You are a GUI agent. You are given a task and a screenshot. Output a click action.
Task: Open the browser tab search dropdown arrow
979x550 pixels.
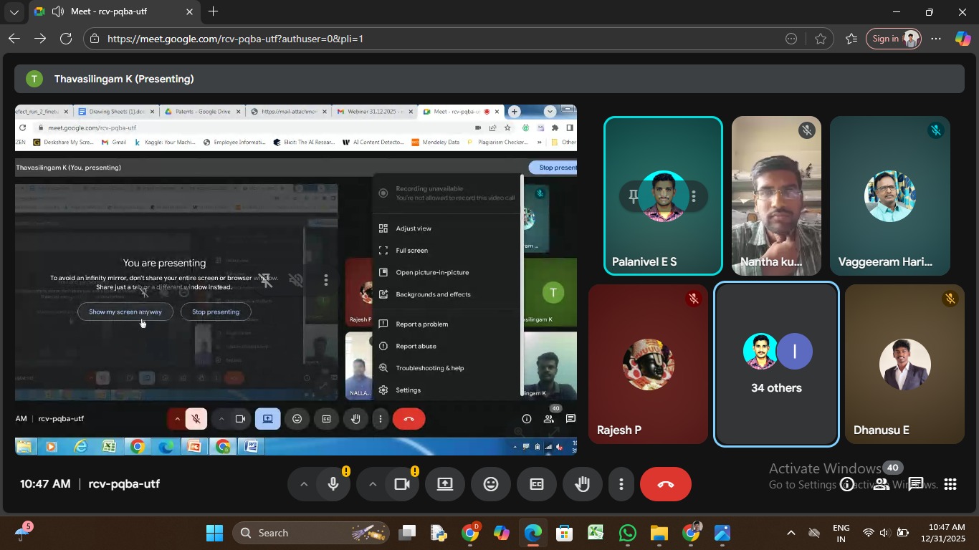tap(14, 12)
